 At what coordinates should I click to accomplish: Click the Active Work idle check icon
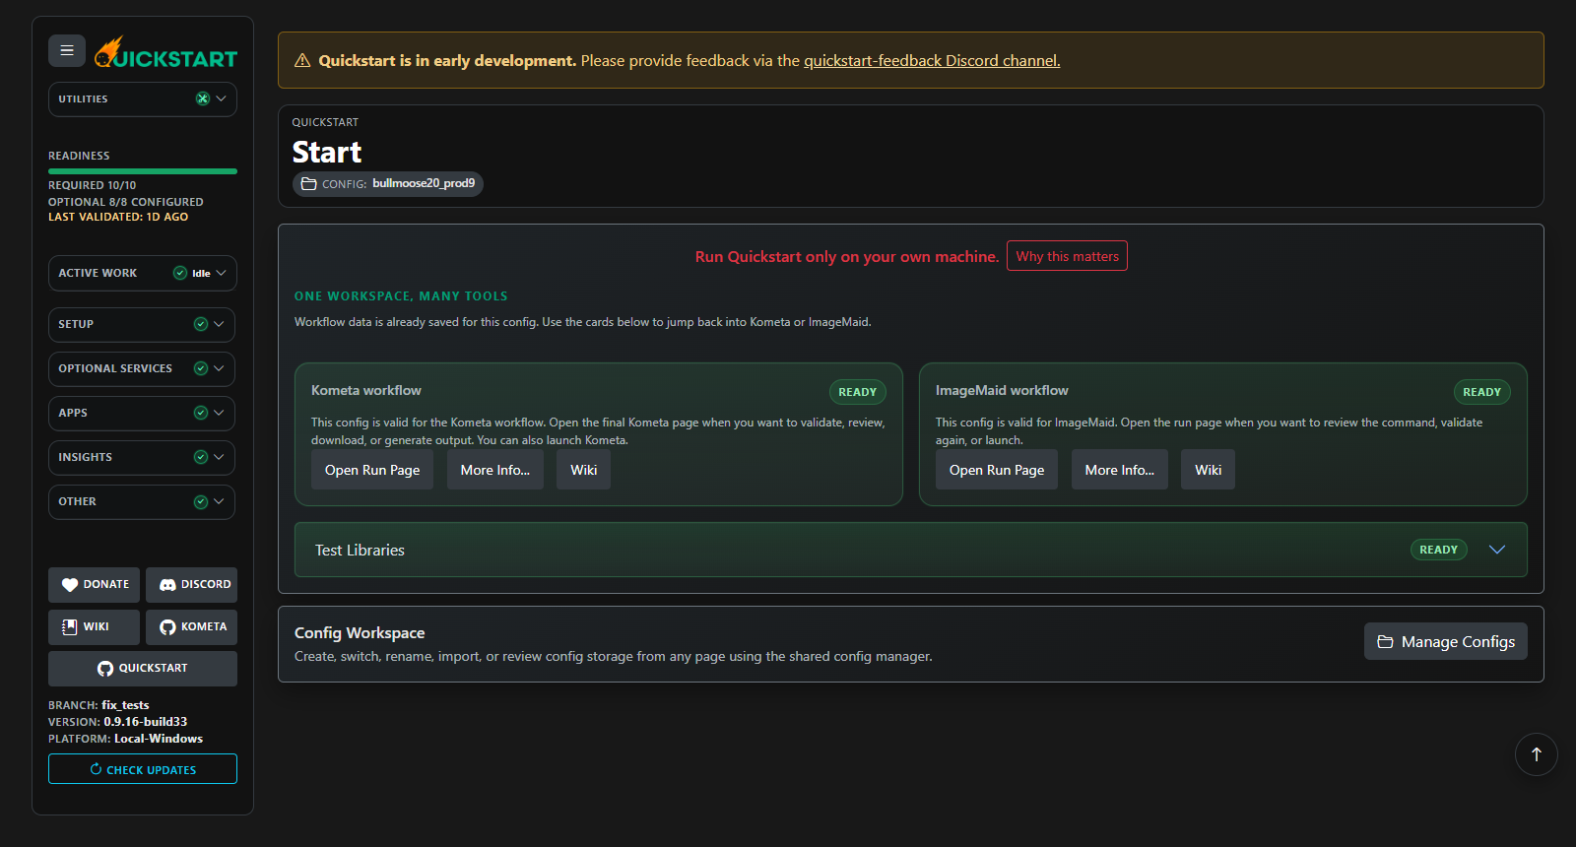[180, 273]
